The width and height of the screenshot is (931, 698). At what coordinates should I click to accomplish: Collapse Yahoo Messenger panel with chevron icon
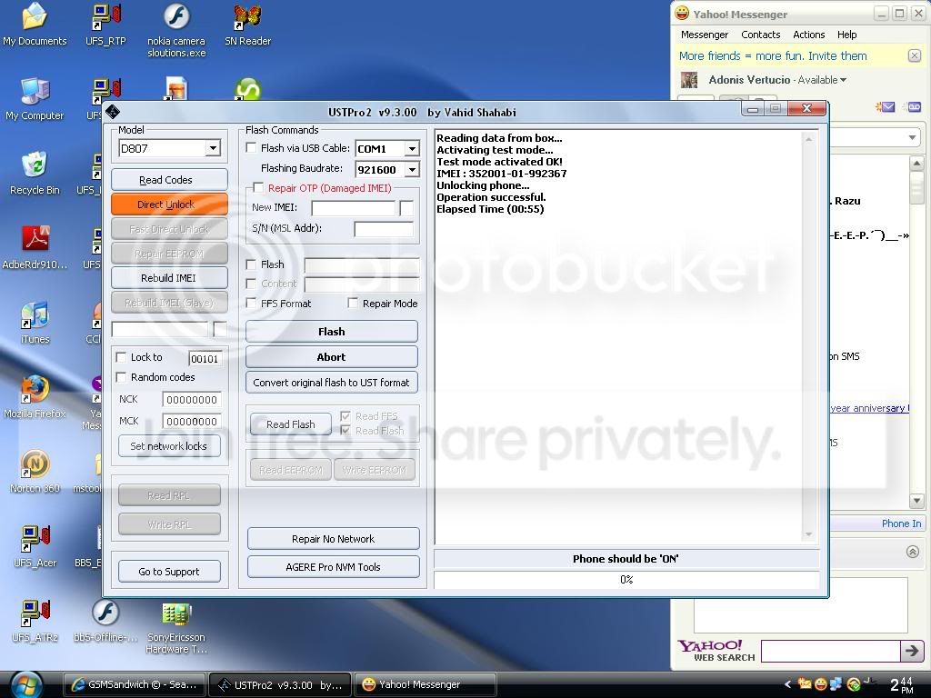pos(913,552)
